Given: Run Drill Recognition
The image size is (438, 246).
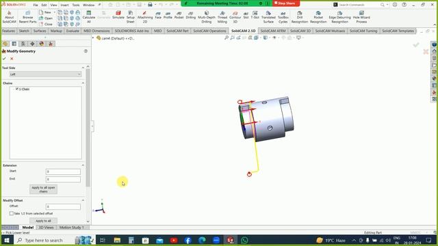Looking at the screenshot, I should [x=300, y=17].
